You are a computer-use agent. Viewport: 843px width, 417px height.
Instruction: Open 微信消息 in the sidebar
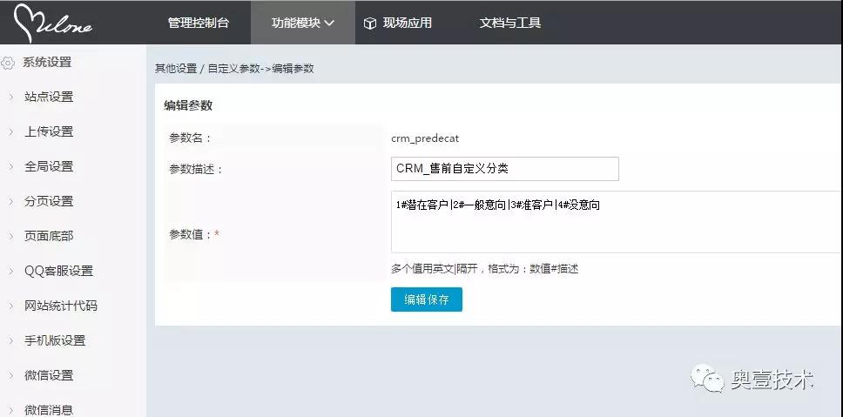tap(49, 410)
